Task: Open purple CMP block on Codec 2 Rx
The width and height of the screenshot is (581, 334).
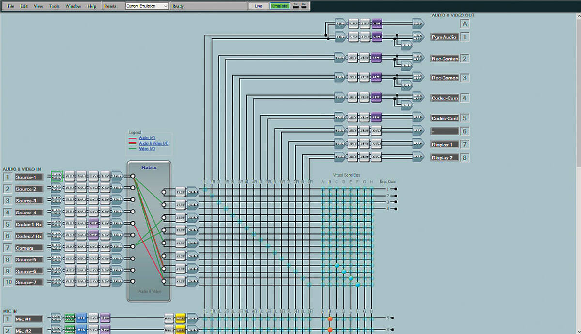Action: coord(93,235)
